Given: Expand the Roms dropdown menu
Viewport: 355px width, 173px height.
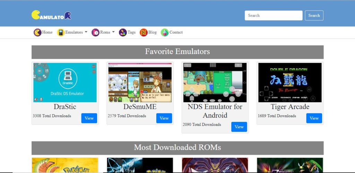Looking at the screenshot, I should point(107,32).
